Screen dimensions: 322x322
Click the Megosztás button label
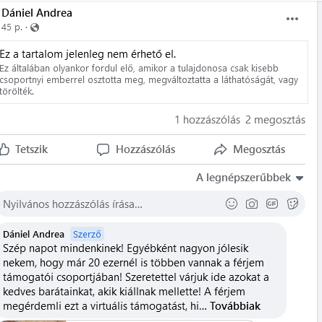click(259, 149)
